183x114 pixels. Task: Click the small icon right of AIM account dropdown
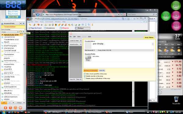pyautogui.click(x=23, y=23)
